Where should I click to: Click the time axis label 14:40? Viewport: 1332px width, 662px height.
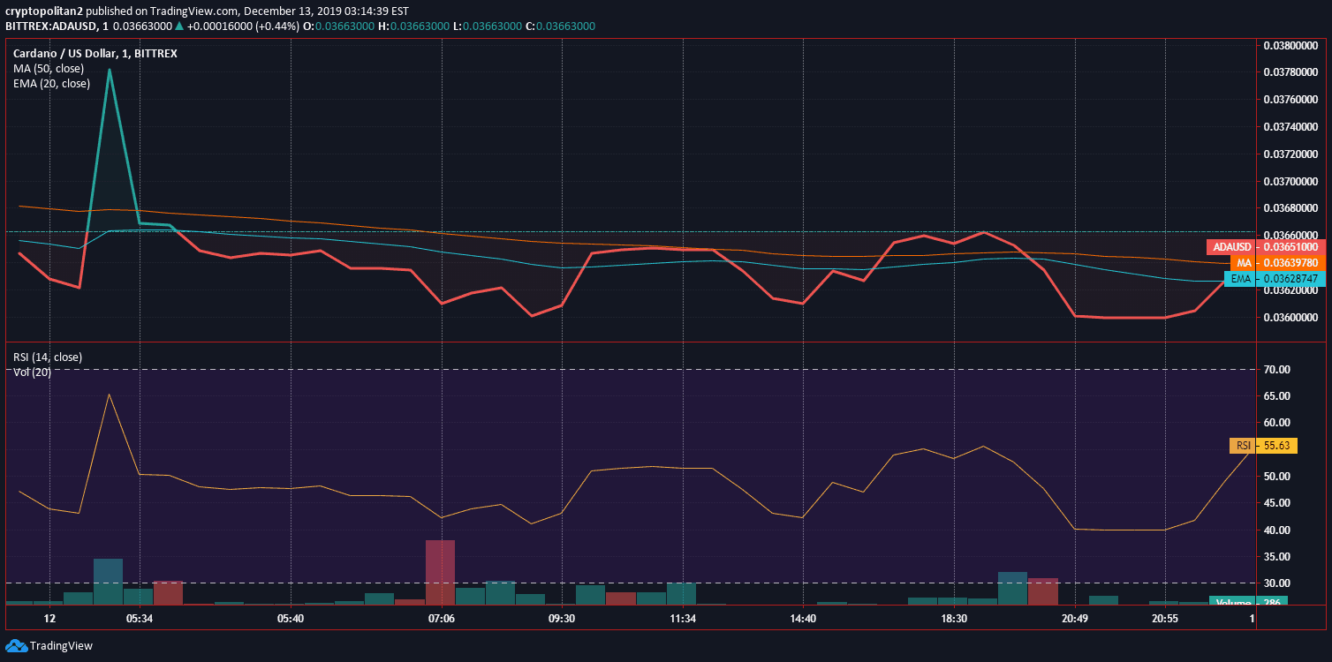[x=803, y=619]
